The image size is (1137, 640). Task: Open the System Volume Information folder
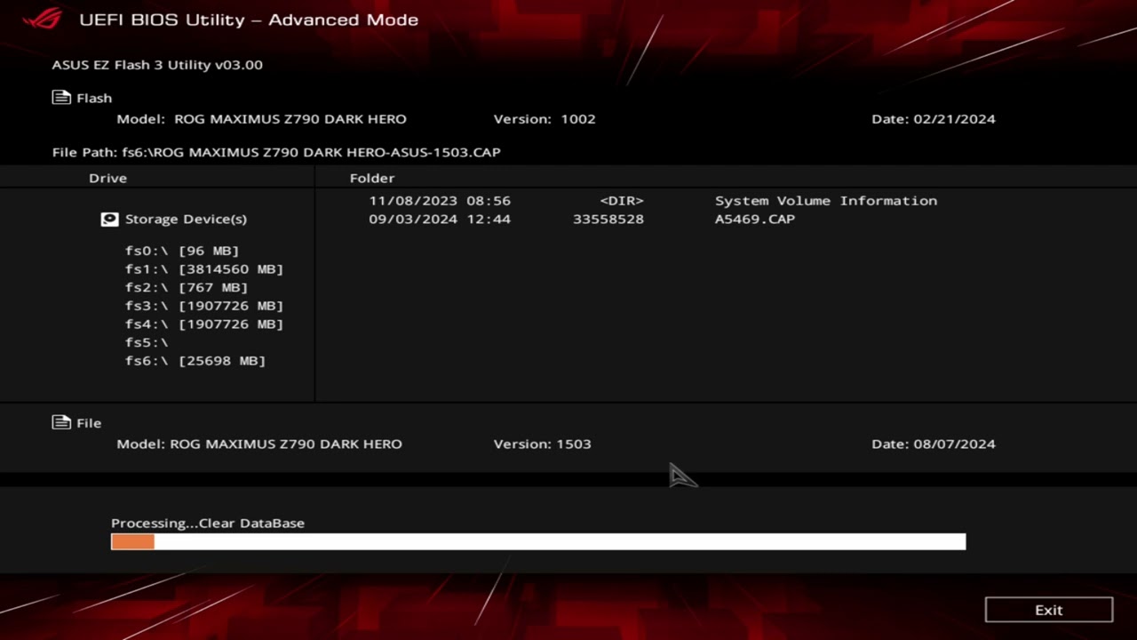point(826,201)
